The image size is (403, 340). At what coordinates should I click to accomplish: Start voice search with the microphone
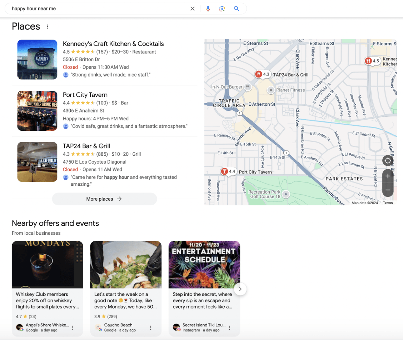pos(208,9)
